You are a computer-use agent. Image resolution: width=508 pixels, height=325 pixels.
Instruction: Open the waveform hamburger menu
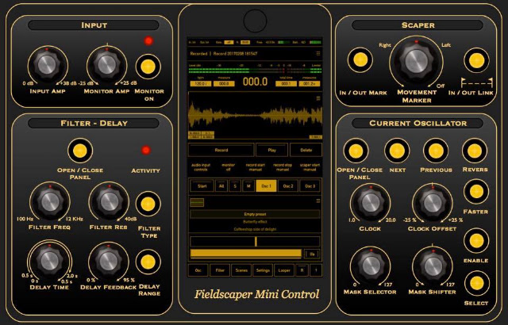(318, 98)
